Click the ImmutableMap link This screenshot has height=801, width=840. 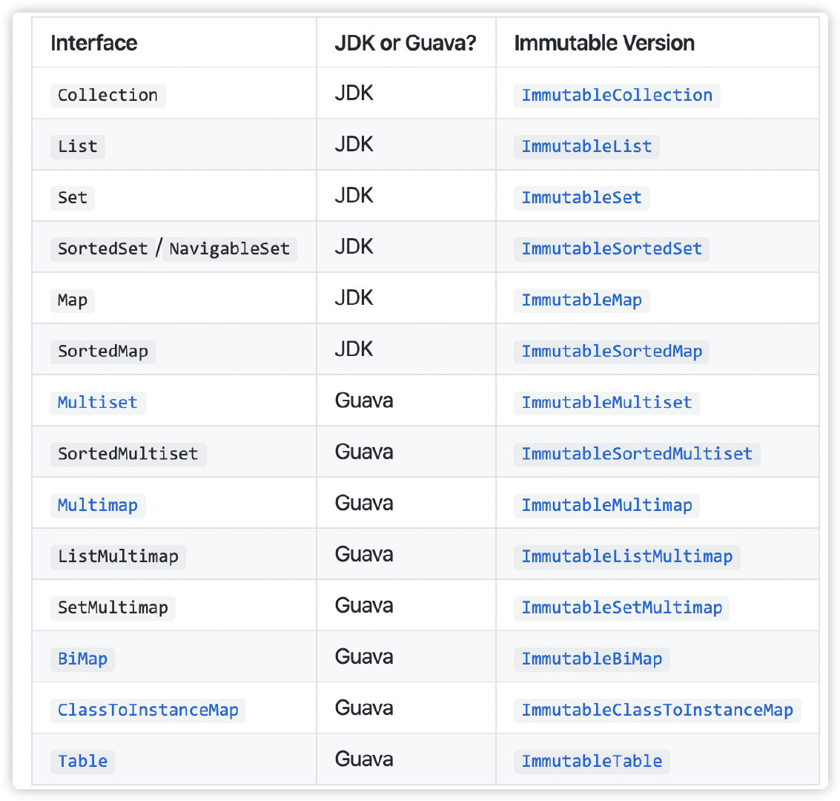581,300
